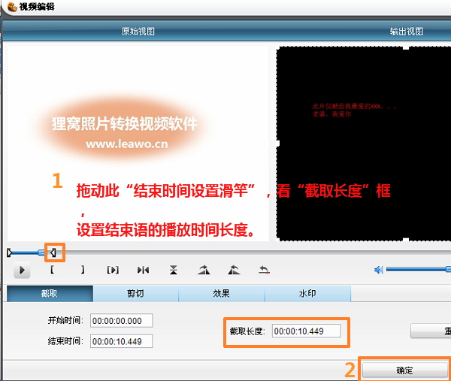Click the play button
Screen dimensions: 451x381
point(22,271)
